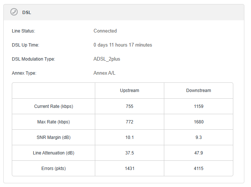Select the Errors (pkts) row label
Viewport: 251px width, 187px height.
click(x=54, y=169)
